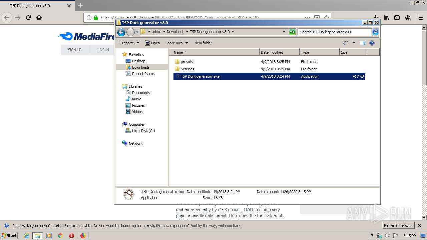Open Chrome from taskbar
427x240 pixels.
tap(60, 236)
